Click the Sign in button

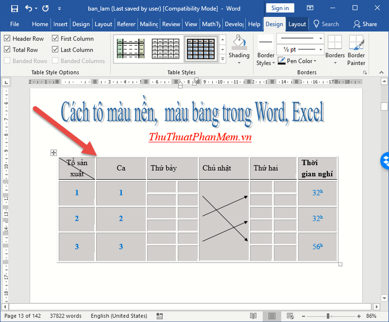280,8
